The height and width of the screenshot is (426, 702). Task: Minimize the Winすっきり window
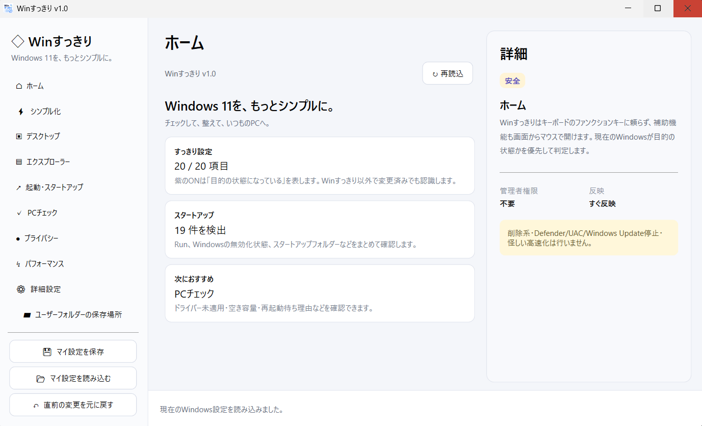pos(629,9)
